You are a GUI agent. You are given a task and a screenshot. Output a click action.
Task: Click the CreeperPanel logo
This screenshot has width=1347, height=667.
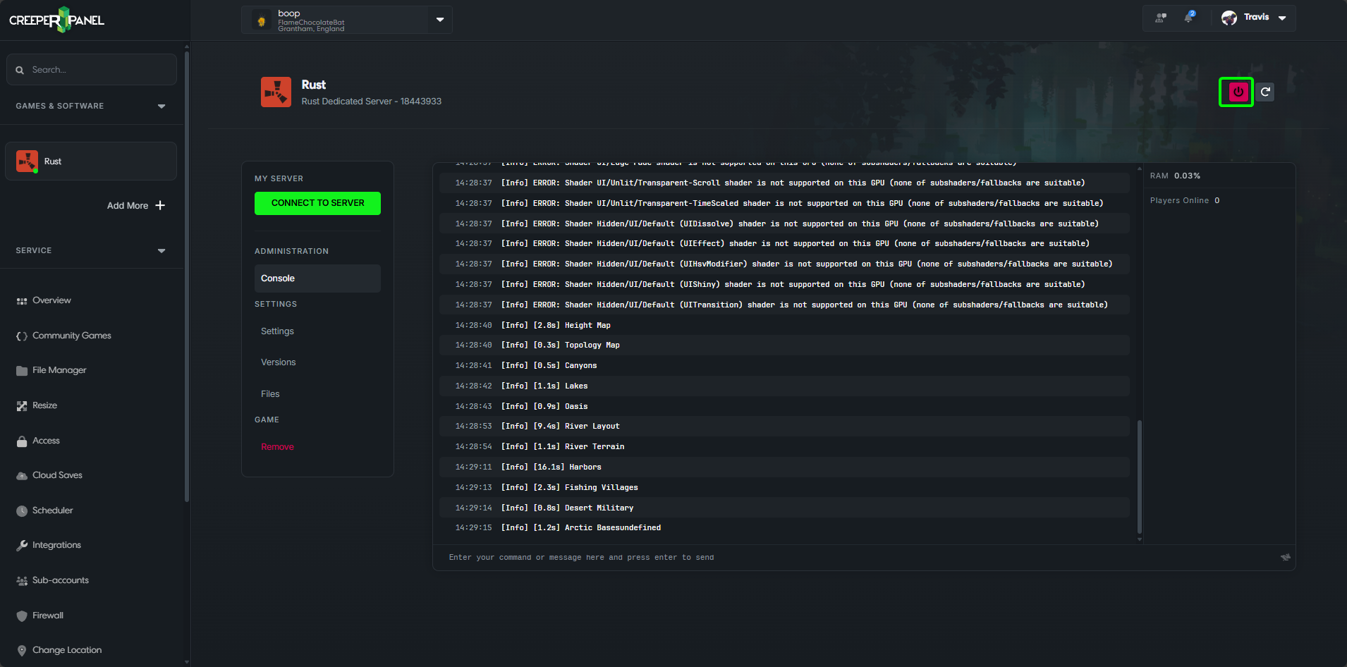(x=56, y=20)
